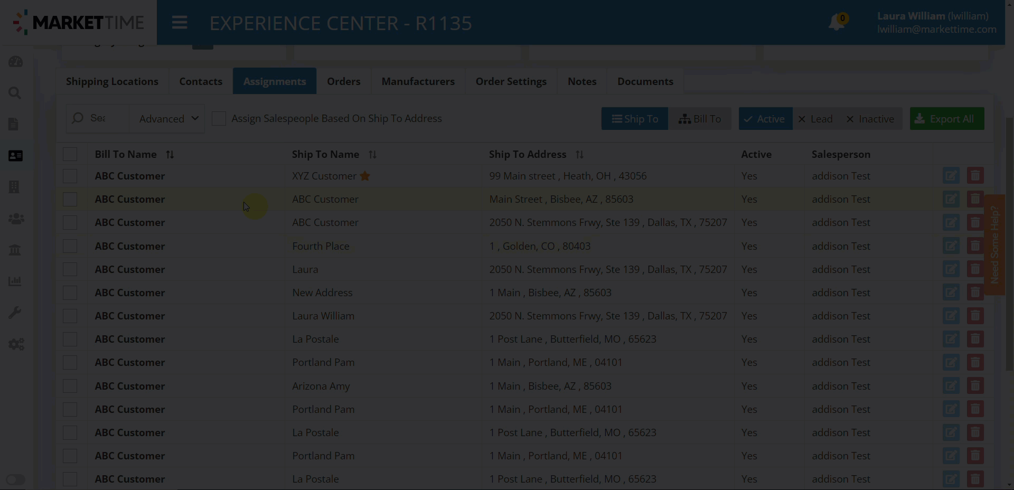Delete the Fourth Place assignment row

[975, 246]
